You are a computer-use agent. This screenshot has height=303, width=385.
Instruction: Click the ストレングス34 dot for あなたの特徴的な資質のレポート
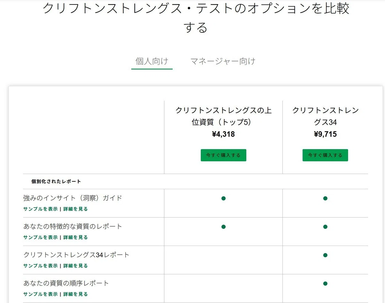(x=325, y=227)
